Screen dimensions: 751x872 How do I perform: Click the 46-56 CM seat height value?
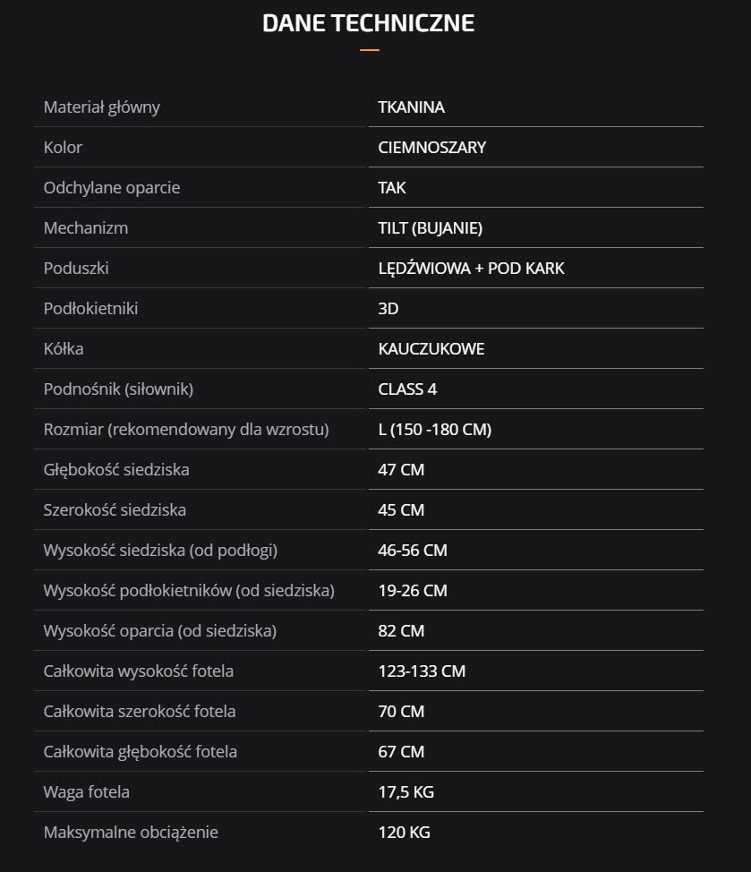(x=412, y=551)
